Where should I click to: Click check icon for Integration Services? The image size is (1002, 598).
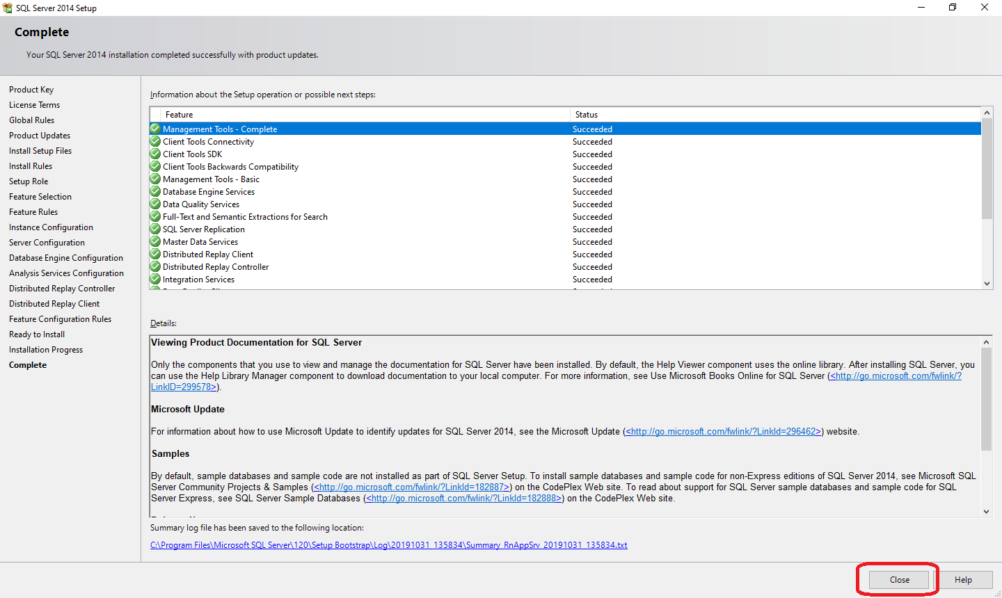[x=155, y=279]
